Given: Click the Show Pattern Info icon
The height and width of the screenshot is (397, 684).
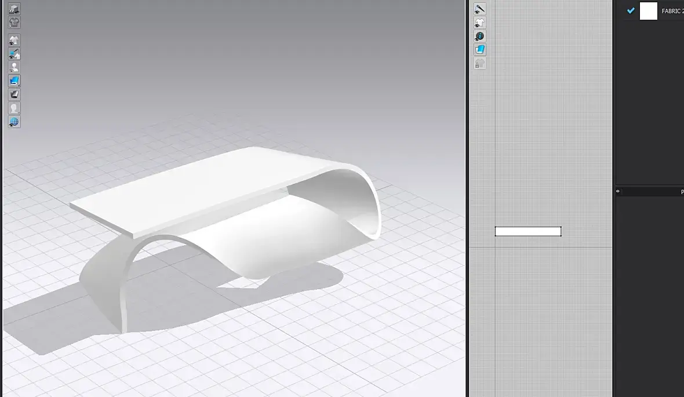Looking at the screenshot, I should tap(480, 36).
